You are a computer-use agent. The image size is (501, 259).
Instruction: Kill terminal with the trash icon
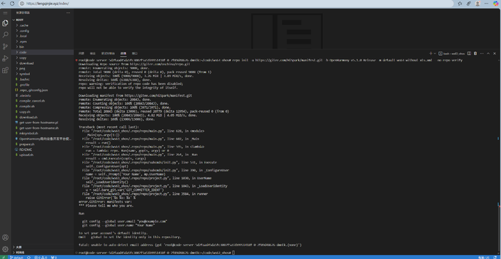tap(475, 54)
